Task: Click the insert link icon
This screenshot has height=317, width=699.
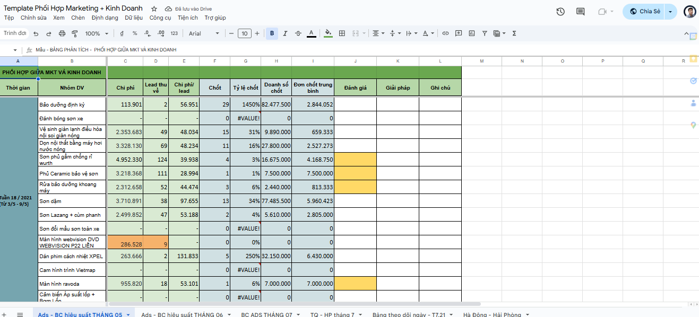Action: (x=445, y=33)
